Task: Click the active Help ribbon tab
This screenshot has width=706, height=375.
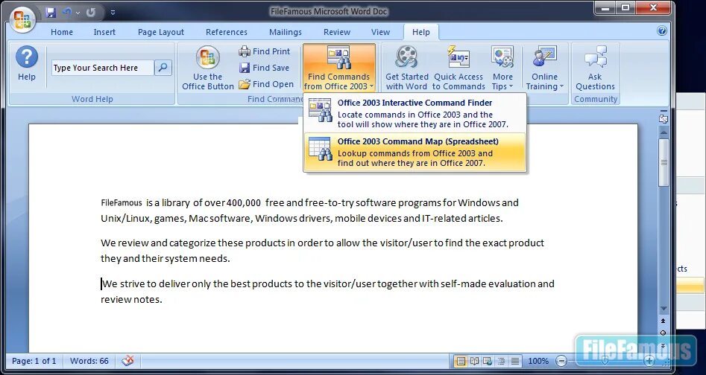Action: coord(421,32)
